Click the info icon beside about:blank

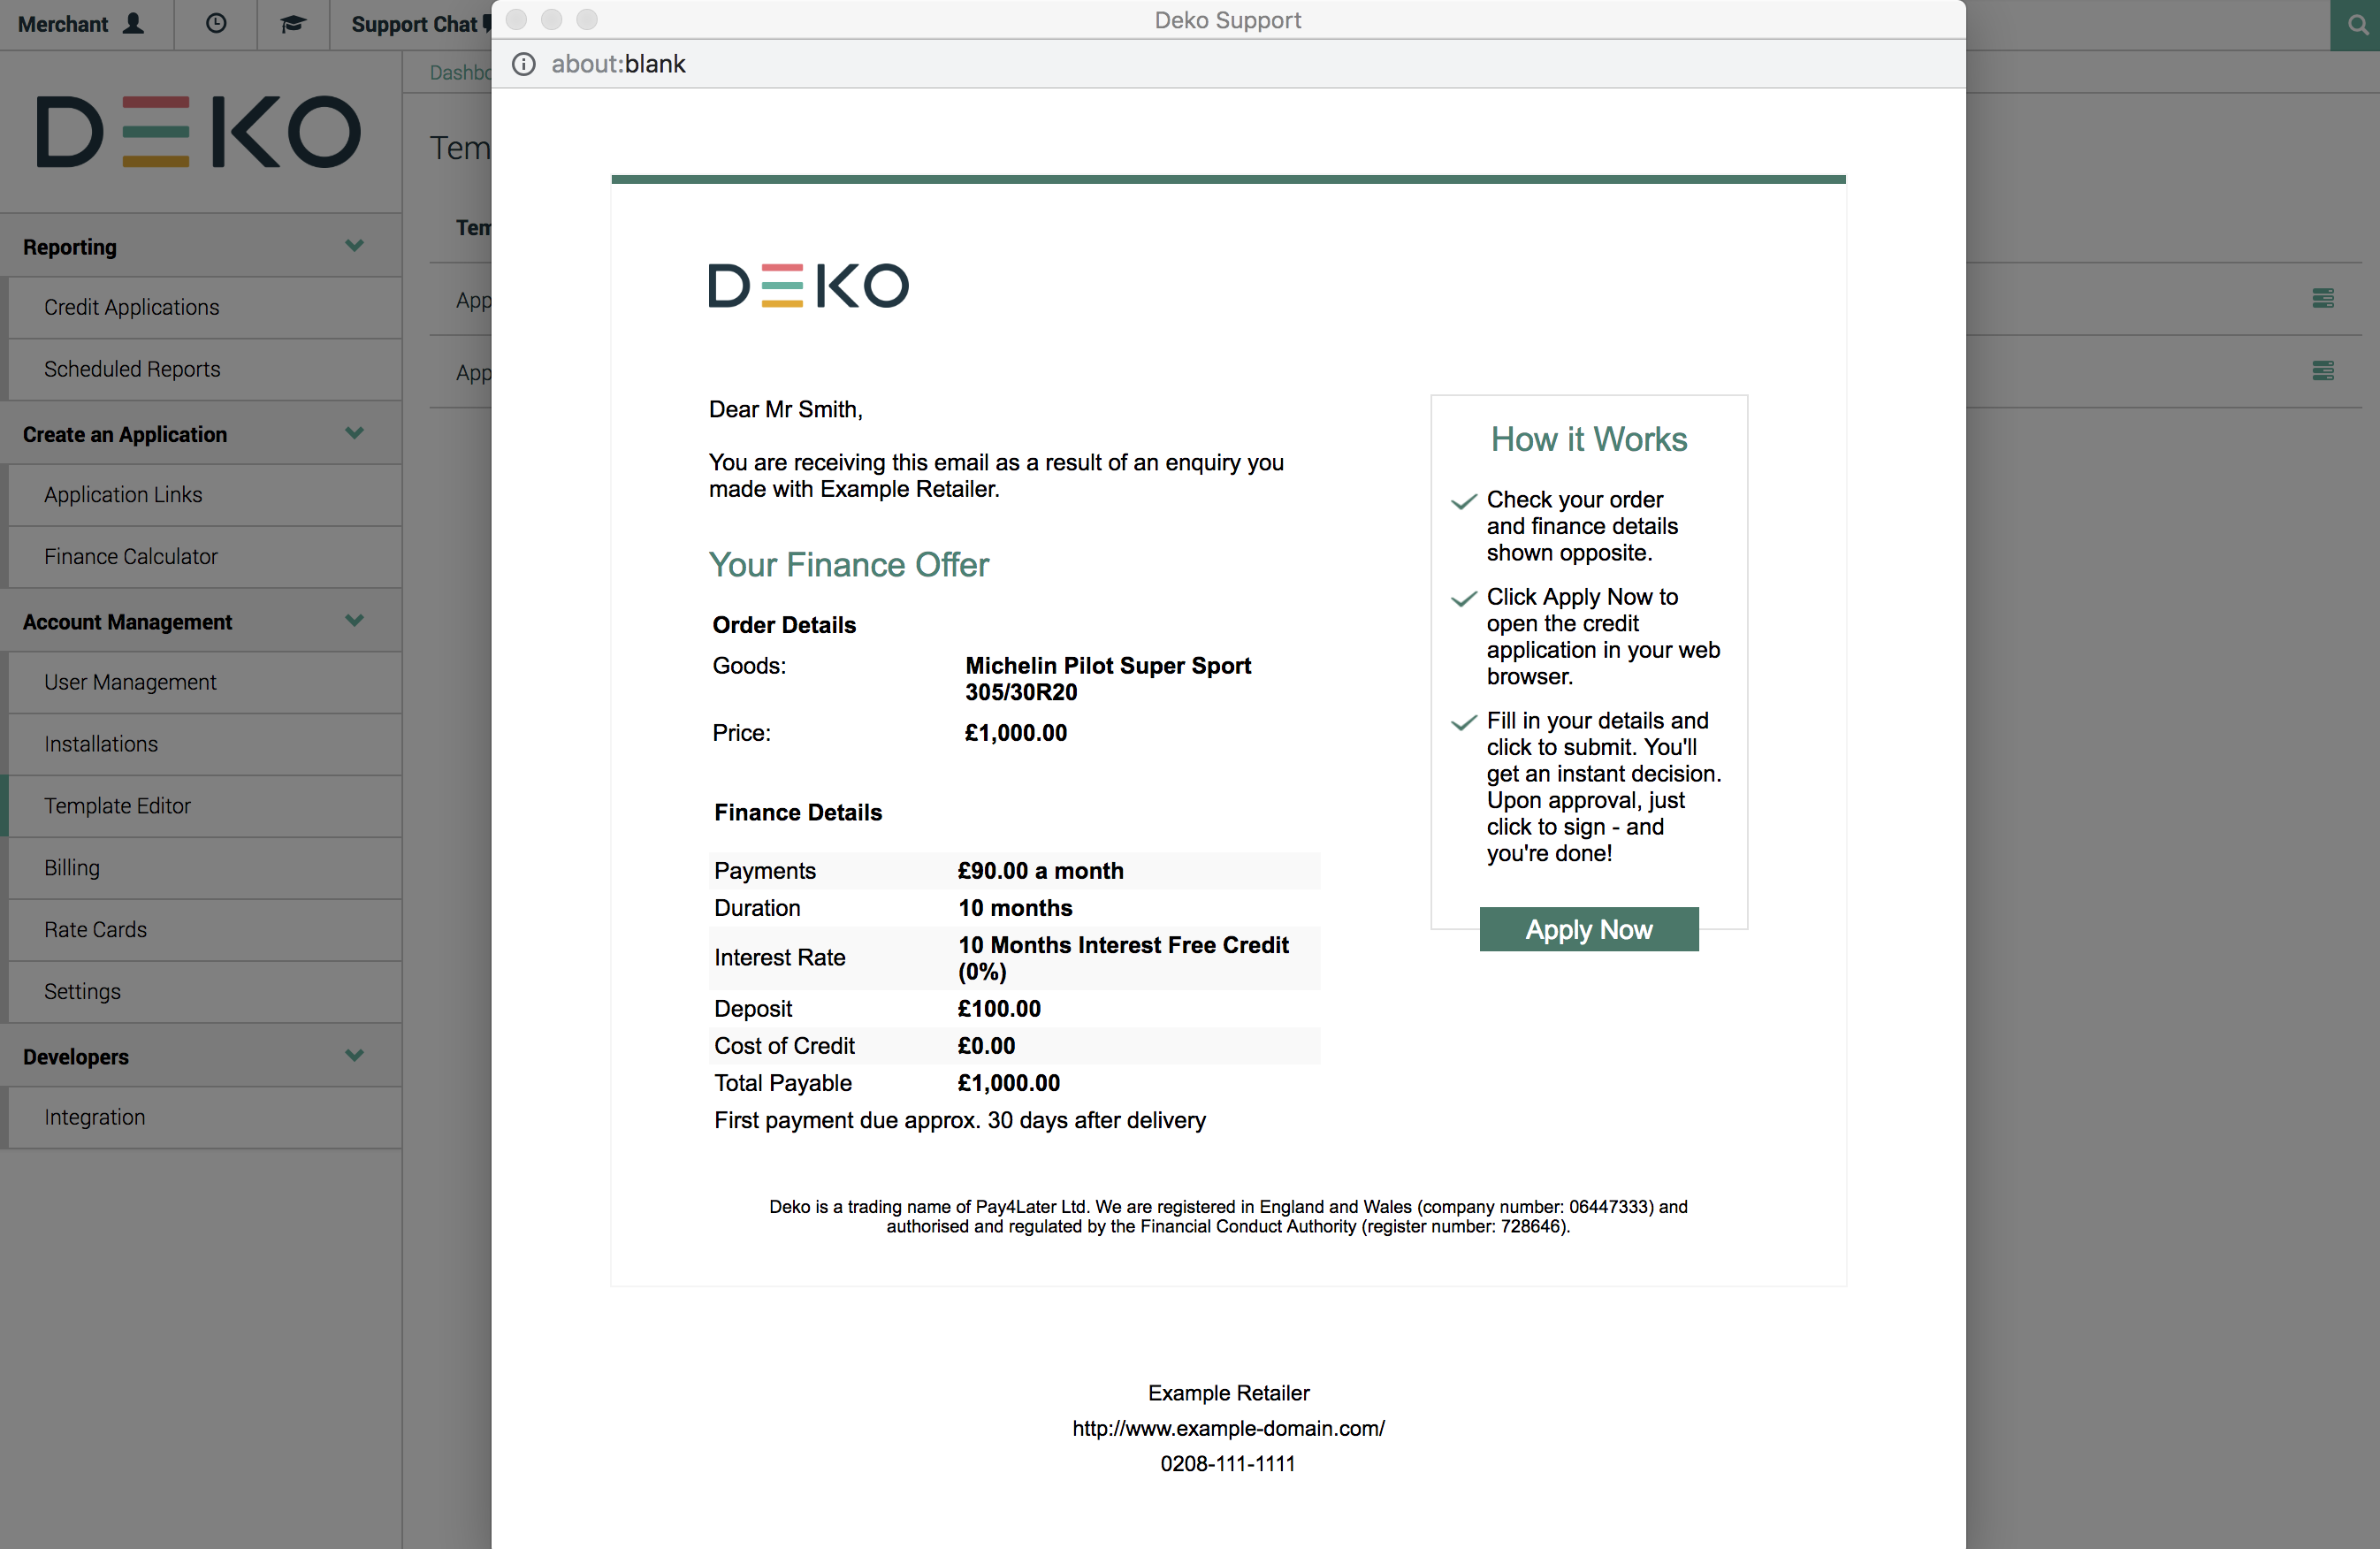pos(524,64)
